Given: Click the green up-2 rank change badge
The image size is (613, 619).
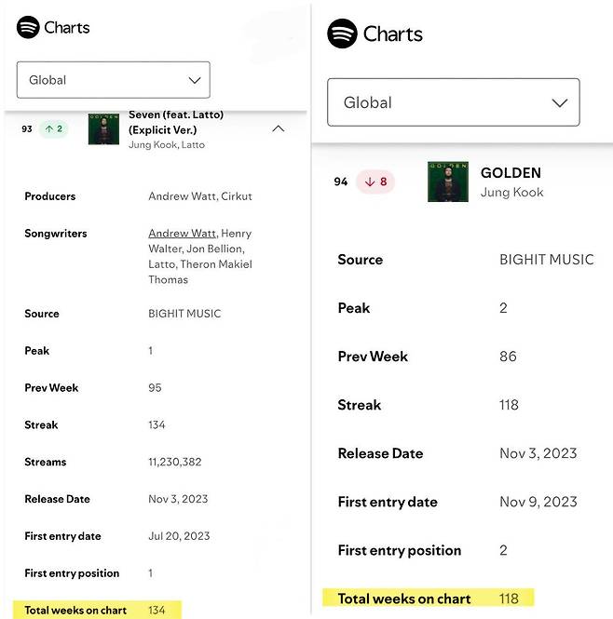Looking at the screenshot, I should pos(54,129).
